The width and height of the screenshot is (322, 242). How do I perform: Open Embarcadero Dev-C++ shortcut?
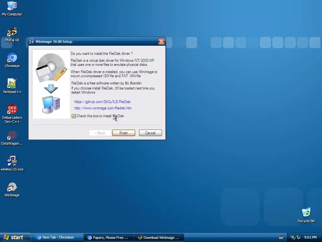click(12, 114)
